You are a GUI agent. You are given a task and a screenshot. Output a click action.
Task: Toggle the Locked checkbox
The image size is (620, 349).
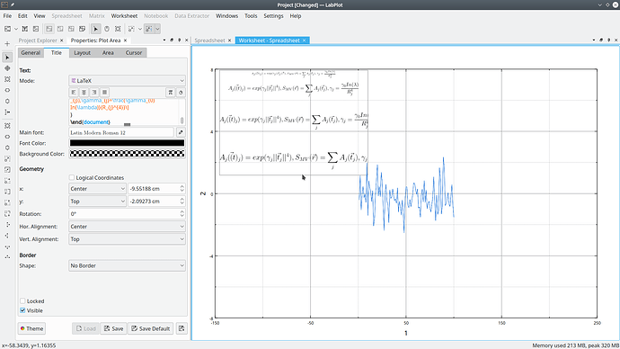tap(22, 301)
